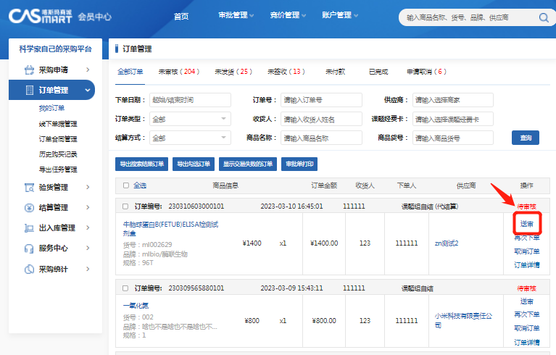Click the 订单管理 document icon in sidebar
The height and width of the screenshot is (355, 556).
point(30,91)
